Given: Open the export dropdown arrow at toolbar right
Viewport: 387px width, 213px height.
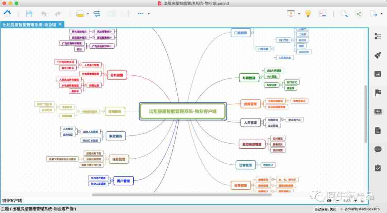Looking at the screenshot, I should click(x=381, y=14).
